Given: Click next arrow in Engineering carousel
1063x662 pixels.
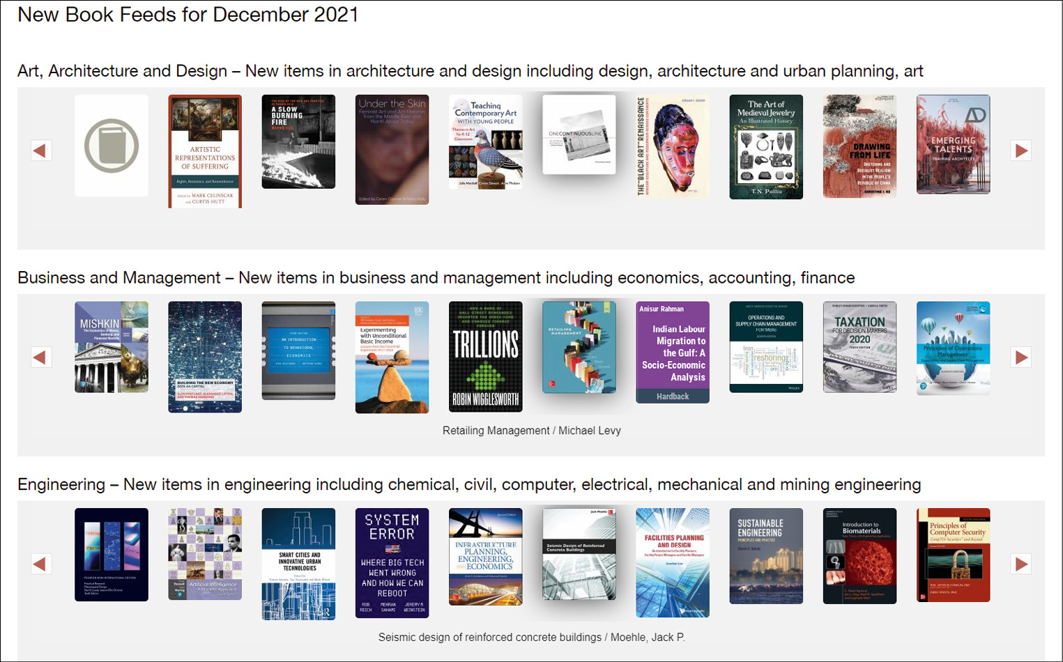Looking at the screenshot, I should (x=1021, y=564).
